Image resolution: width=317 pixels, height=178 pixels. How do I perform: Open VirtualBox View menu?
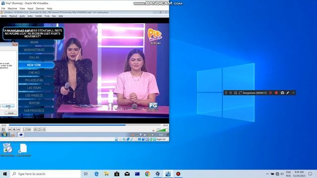coord(22,8)
